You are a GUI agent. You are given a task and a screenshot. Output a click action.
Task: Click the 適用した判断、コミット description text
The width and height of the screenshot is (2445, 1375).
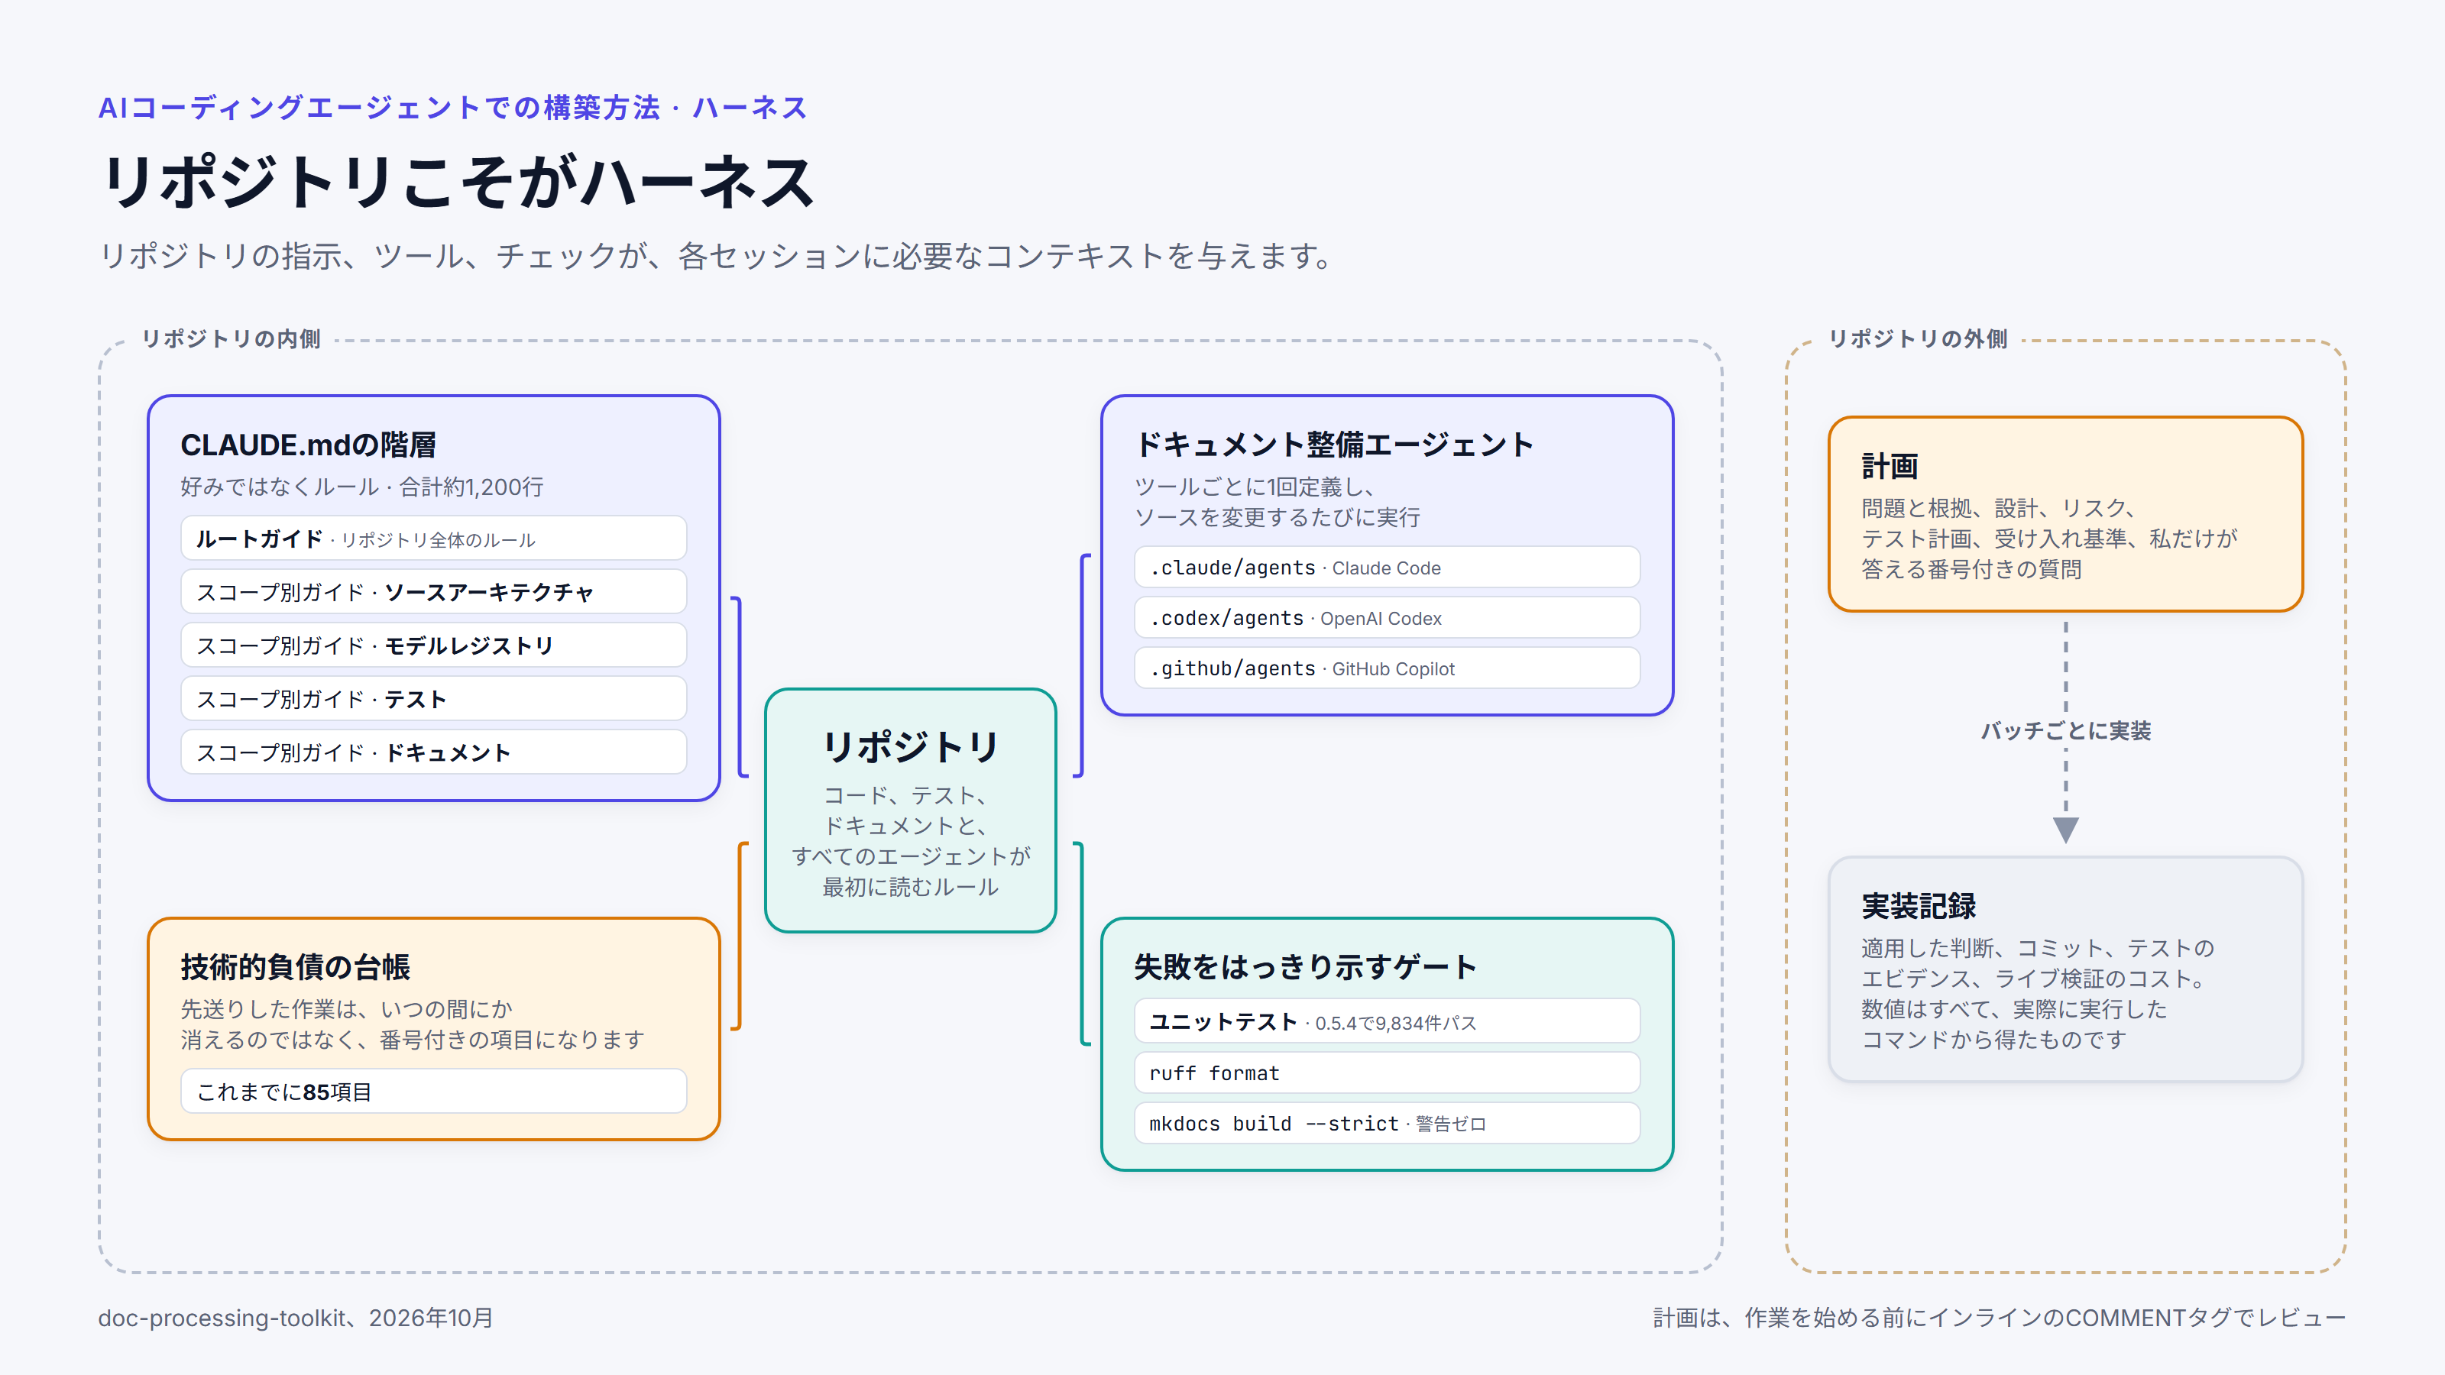2038,994
